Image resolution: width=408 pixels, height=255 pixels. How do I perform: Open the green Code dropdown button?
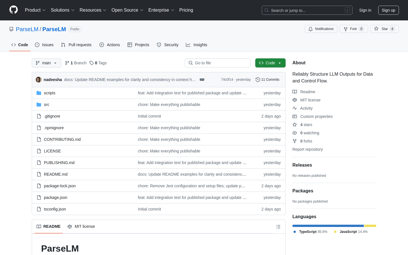(x=270, y=63)
